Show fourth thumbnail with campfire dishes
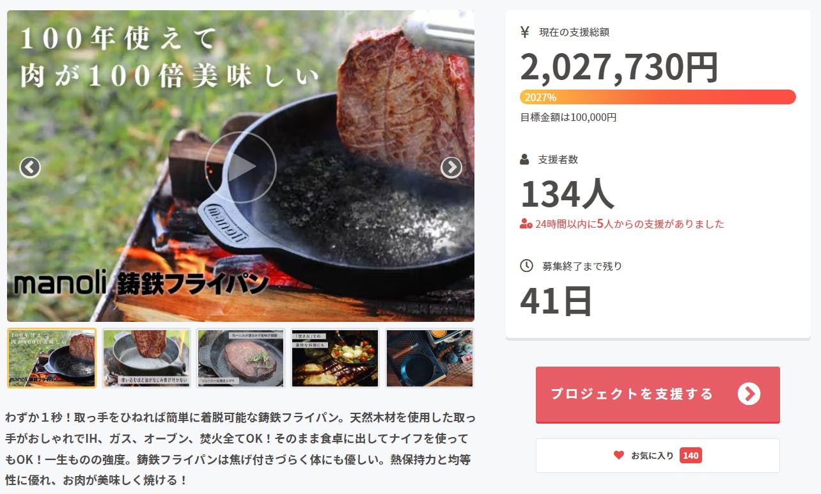Screen dimensions: 821x494 point(335,358)
